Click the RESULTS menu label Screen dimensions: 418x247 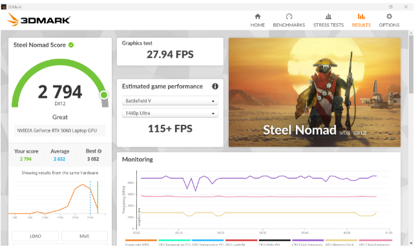tap(361, 25)
